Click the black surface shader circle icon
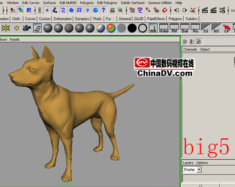The width and height of the screenshot is (235, 187). click(x=132, y=28)
